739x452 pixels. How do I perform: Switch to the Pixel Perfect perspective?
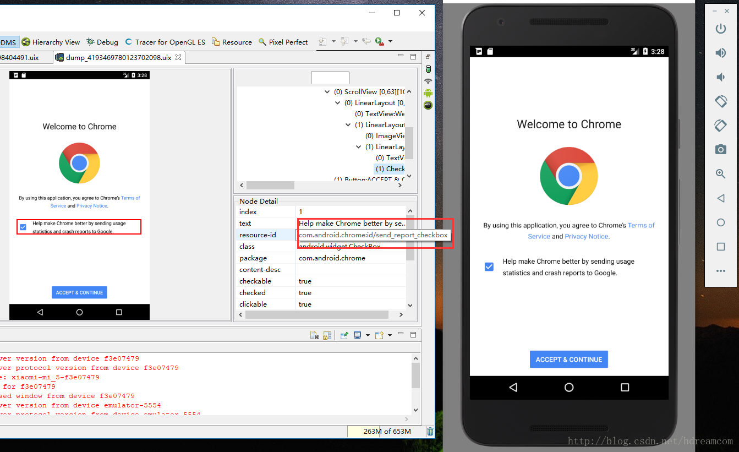(x=283, y=42)
